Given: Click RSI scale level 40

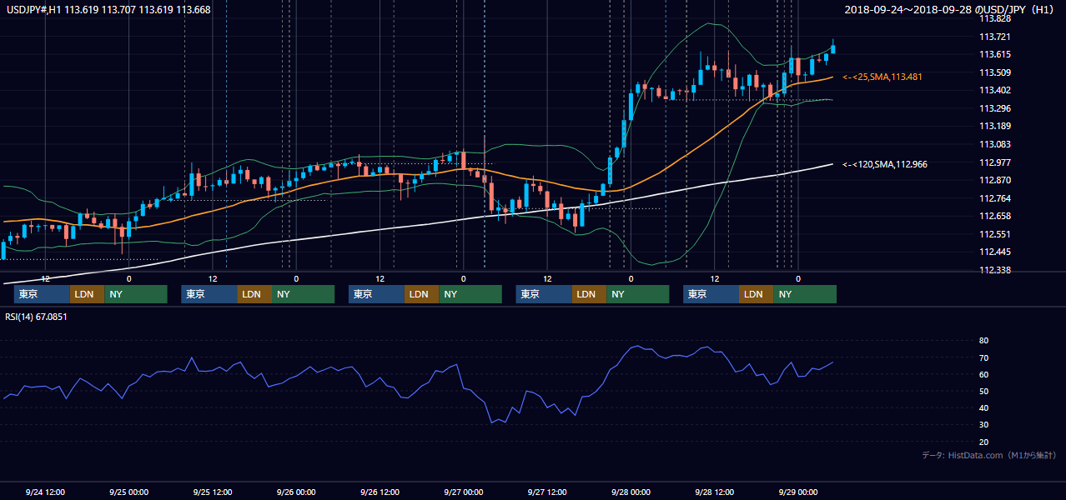Looking at the screenshot, I should [x=984, y=407].
